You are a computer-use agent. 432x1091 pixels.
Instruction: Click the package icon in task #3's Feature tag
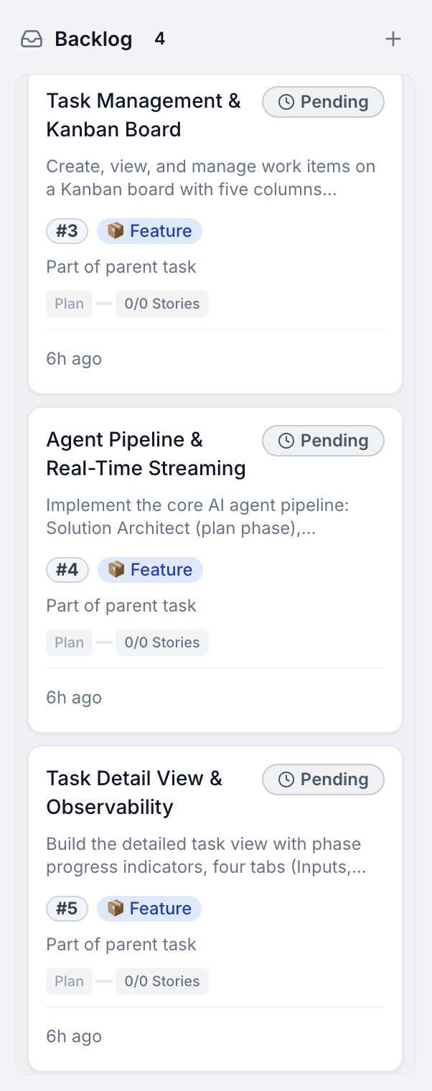113,230
